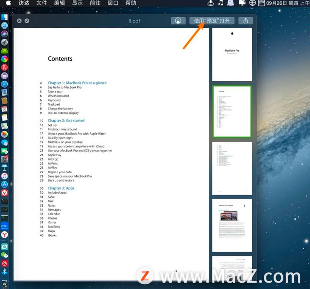This screenshot has height=289, width=310.
Task: Click the Share button in Quick Look
Action: pyautogui.click(x=245, y=20)
